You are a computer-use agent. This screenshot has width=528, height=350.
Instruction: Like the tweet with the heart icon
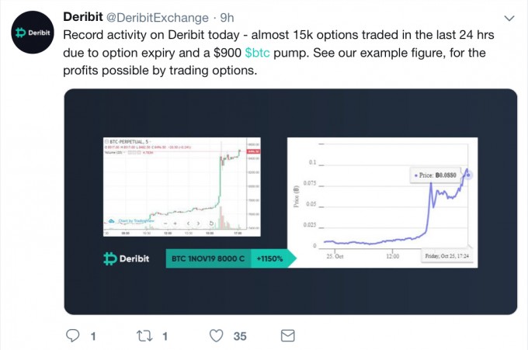tap(216, 335)
